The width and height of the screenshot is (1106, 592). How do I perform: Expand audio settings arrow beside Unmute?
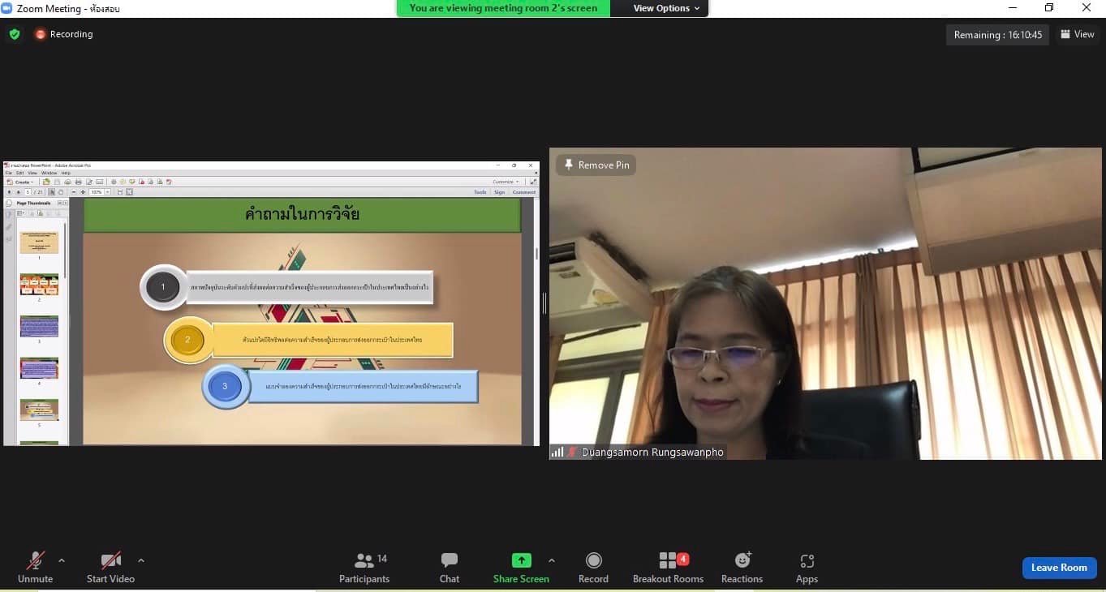(62, 560)
